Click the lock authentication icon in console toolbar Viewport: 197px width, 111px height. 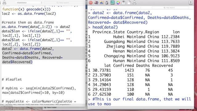(107, 3)
